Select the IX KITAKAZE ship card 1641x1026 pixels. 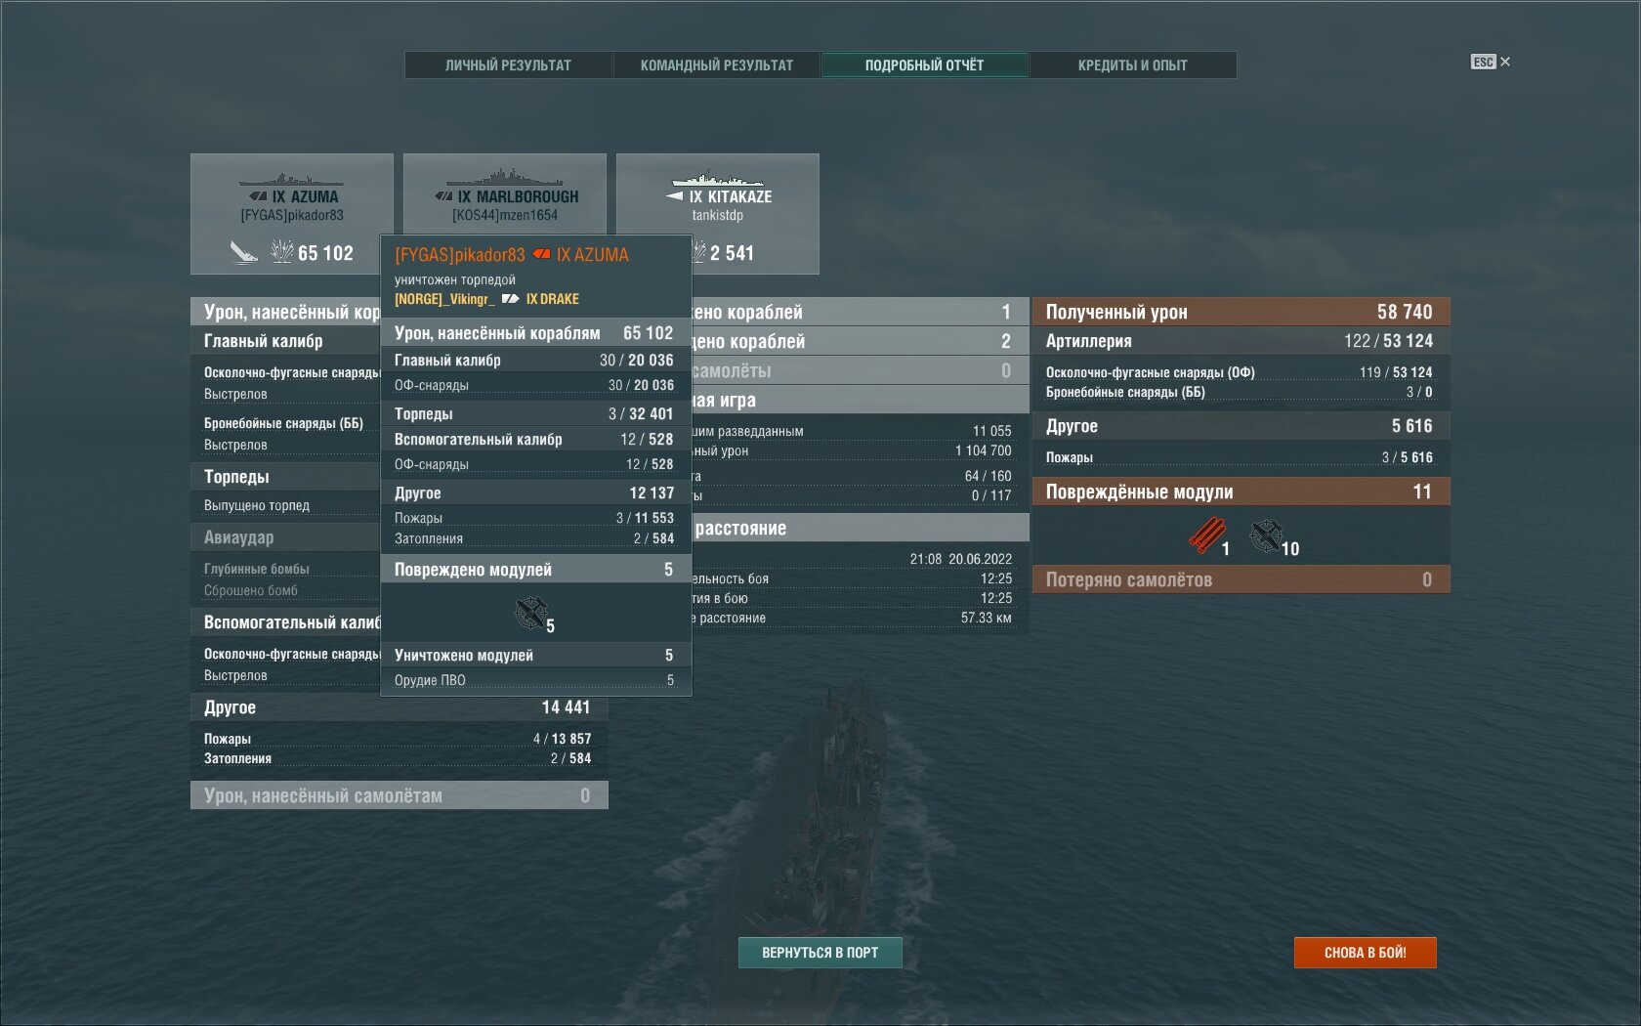(x=718, y=213)
